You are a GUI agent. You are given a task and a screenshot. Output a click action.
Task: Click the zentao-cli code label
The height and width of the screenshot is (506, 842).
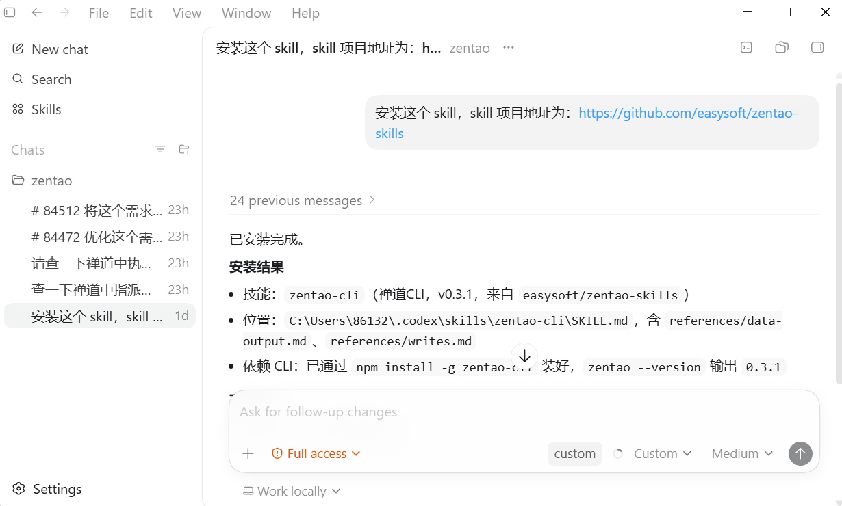pos(324,295)
